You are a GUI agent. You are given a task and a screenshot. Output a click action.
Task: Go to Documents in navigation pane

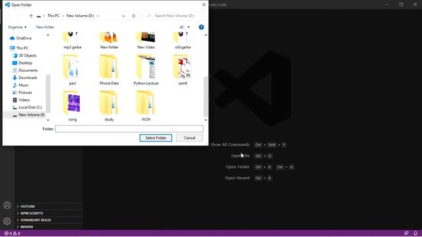[x=28, y=70]
